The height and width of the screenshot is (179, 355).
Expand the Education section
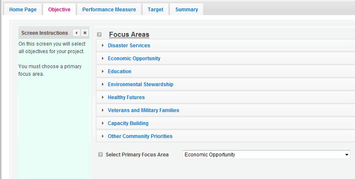point(120,72)
